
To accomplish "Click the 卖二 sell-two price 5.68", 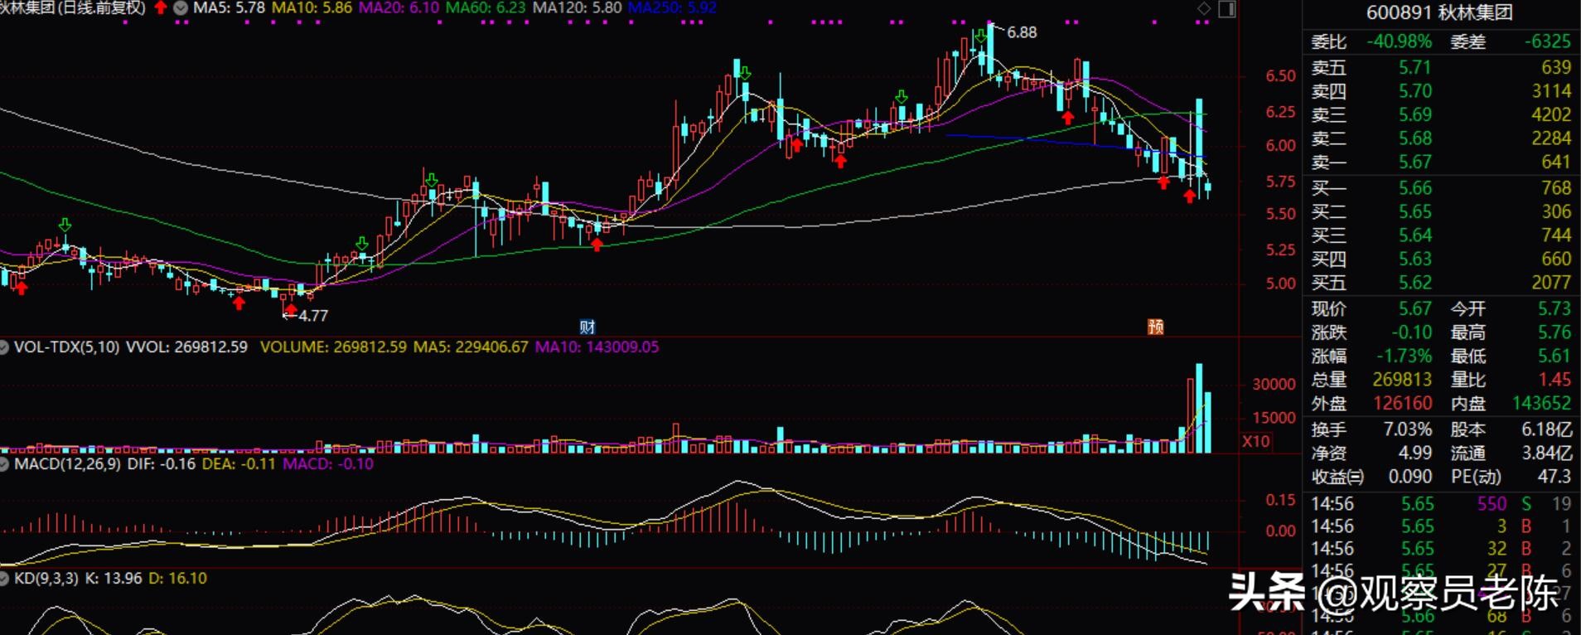I will click(x=1415, y=138).
